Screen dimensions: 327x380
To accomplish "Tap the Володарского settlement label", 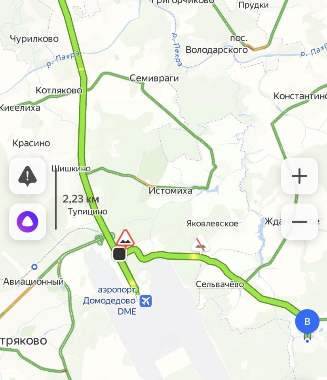I will tap(217, 50).
